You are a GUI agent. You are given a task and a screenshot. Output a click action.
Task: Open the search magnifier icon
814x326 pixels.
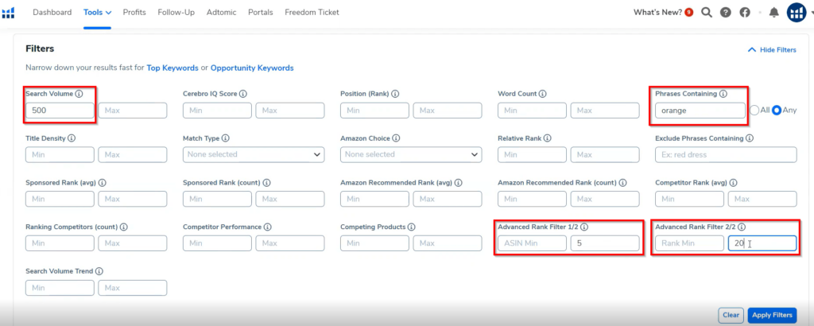tap(707, 13)
